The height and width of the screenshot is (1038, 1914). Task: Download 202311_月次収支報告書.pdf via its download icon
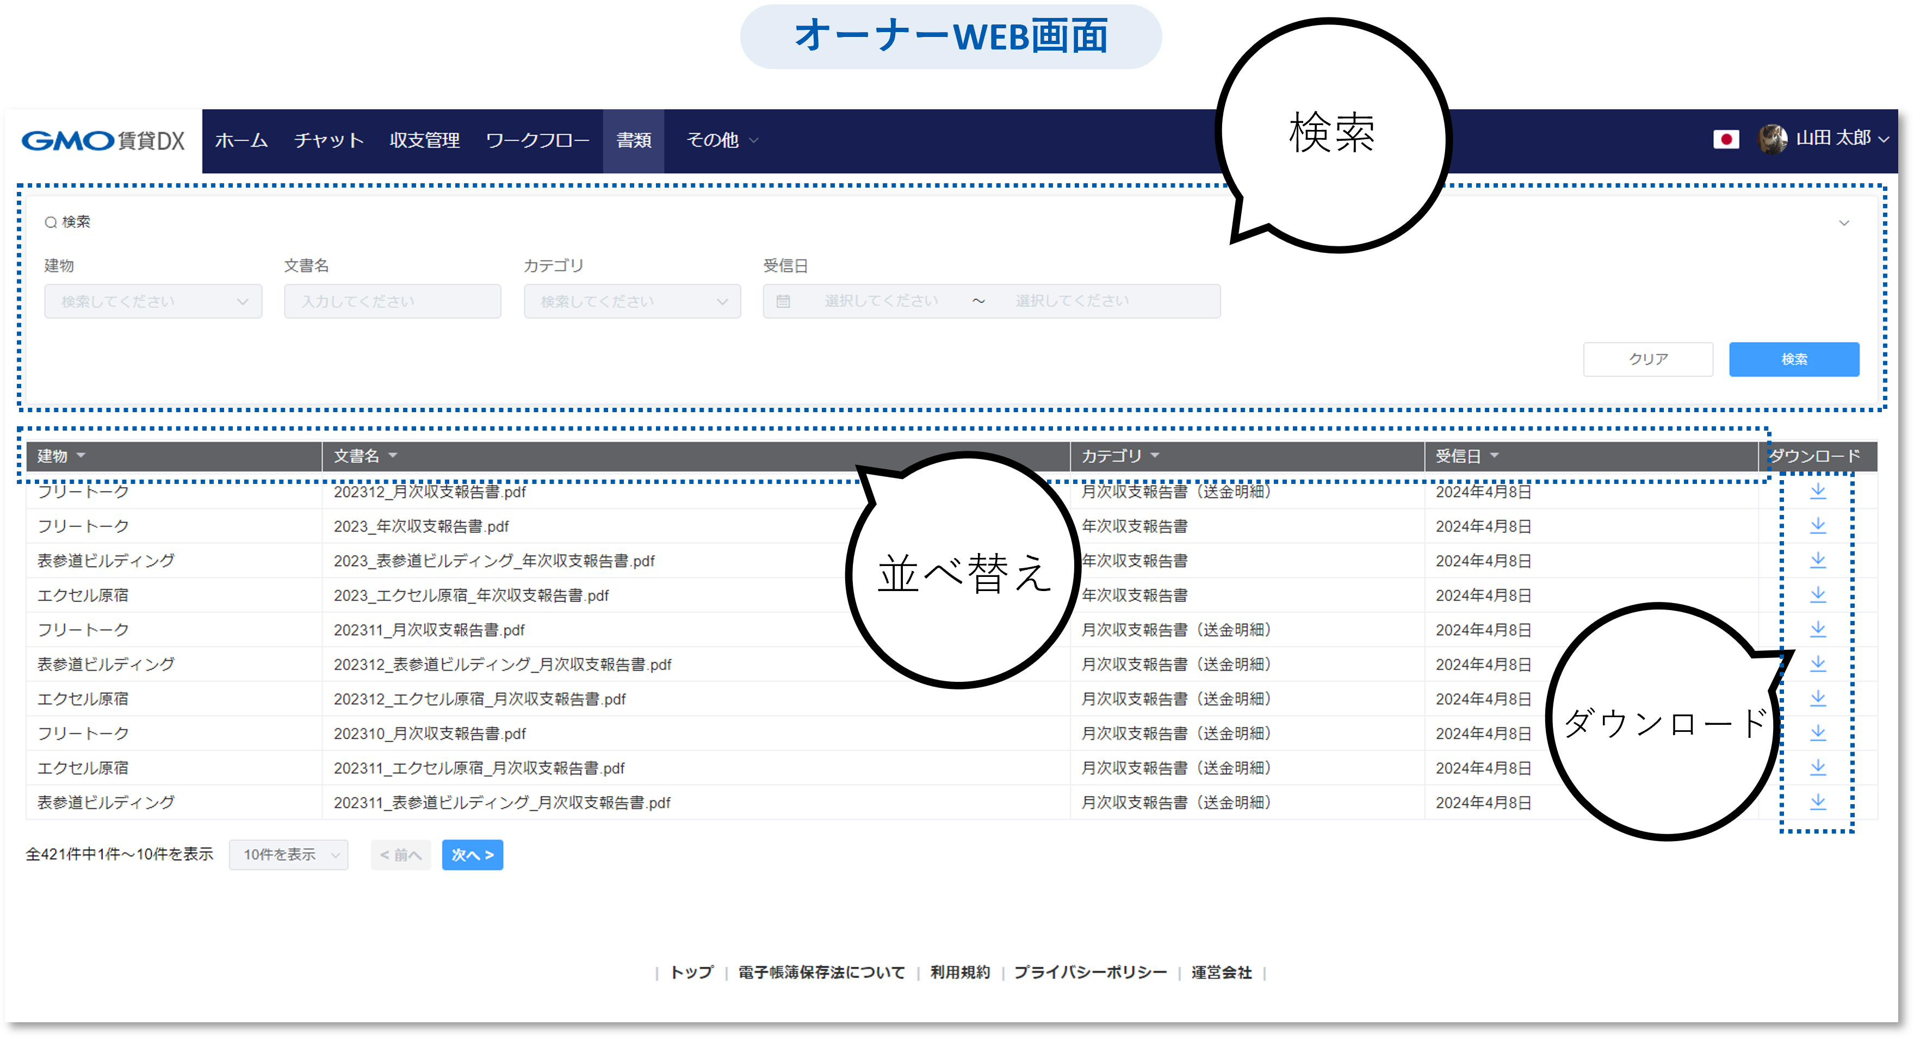pyautogui.click(x=1817, y=629)
